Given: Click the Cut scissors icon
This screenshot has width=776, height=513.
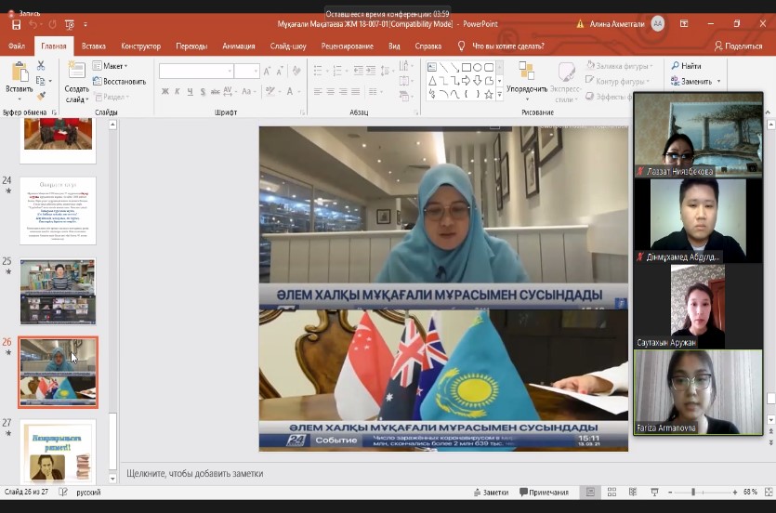Looking at the screenshot, I should [41, 66].
